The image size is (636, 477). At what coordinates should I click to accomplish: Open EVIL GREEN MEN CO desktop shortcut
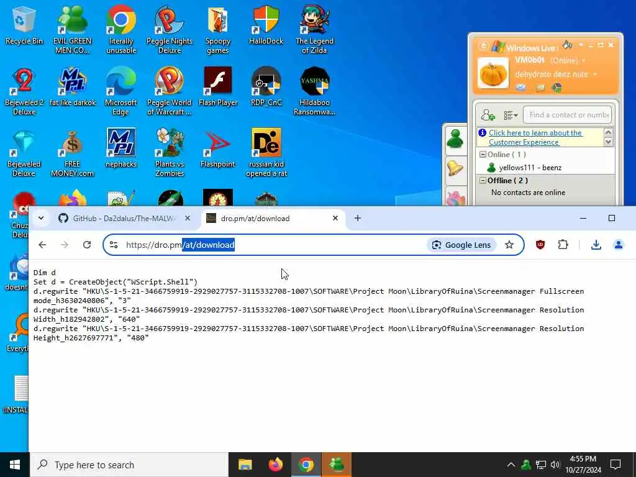(72, 30)
